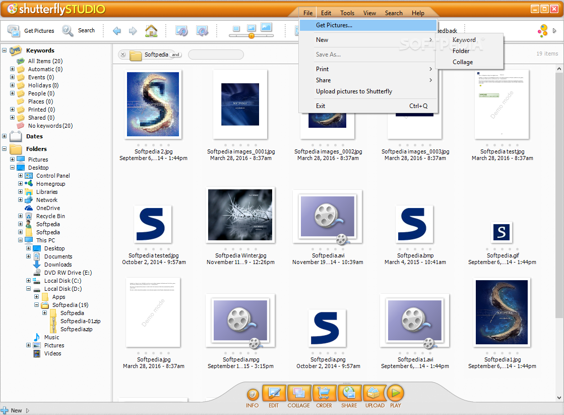Select the Softpedia Winter.jpg thumbnail
The width and height of the screenshot is (564, 415).
click(x=240, y=215)
